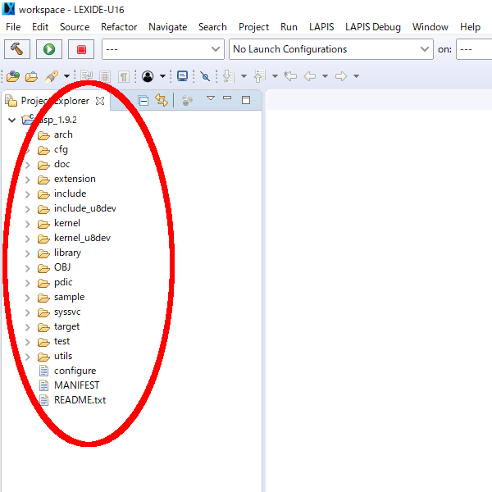Click the Forward navigation arrow
Viewport: 492px width, 492px height.
pyautogui.click(x=341, y=76)
